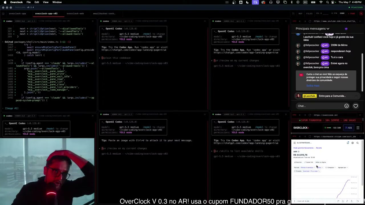Click the heart reaction icon
The width and height of the screenshot is (365, 205).
[x=356, y=106]
